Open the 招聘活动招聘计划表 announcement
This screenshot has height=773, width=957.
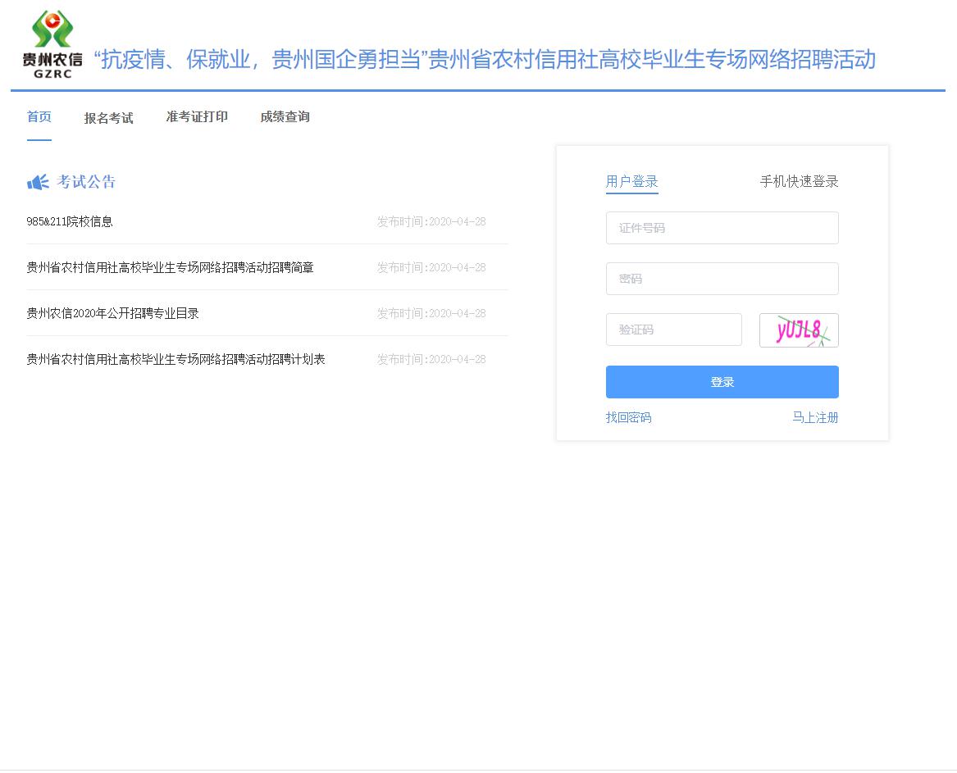(x=175, y=360)
